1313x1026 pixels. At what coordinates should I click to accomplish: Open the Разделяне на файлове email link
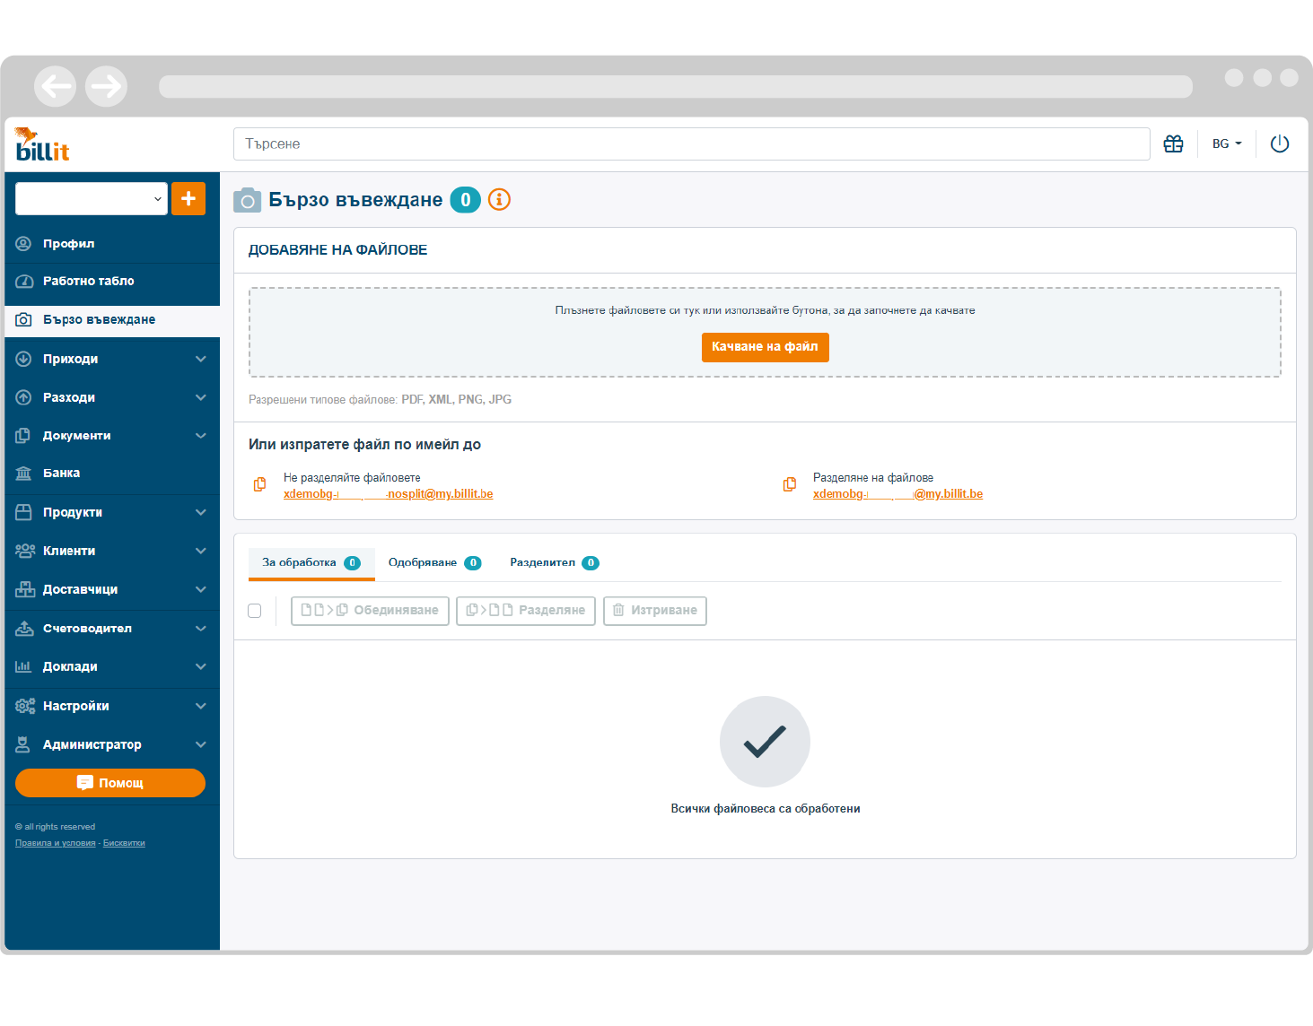click(x=897, y=494)
